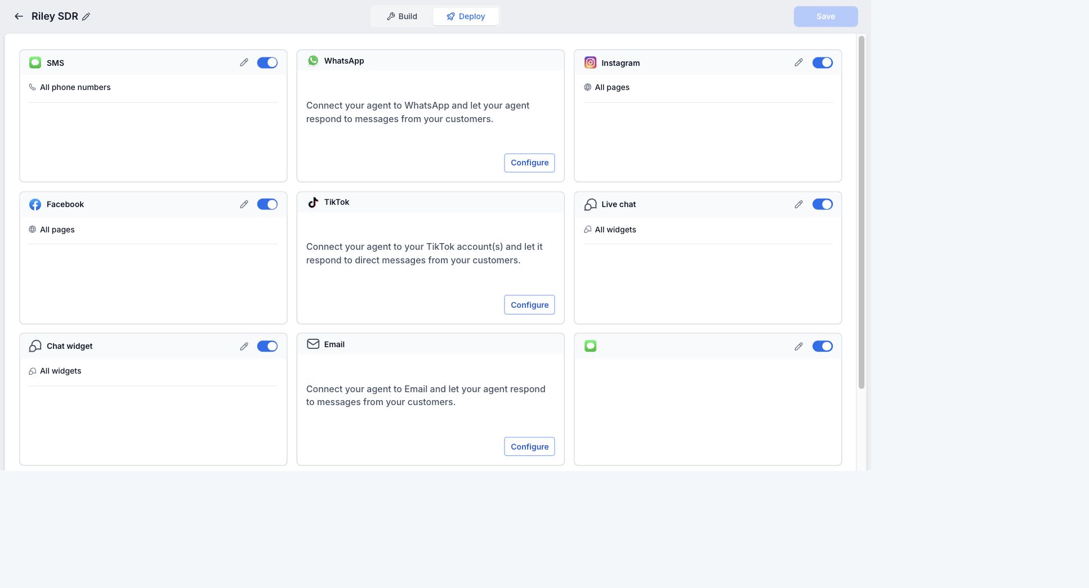1089x588 pixels.
Task: Click 'All pages' under Facebook
Action: [57, 230]
